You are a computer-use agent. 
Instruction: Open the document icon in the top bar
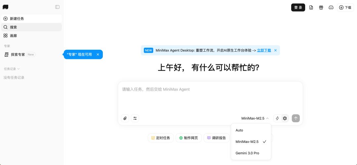click(311, 8)
